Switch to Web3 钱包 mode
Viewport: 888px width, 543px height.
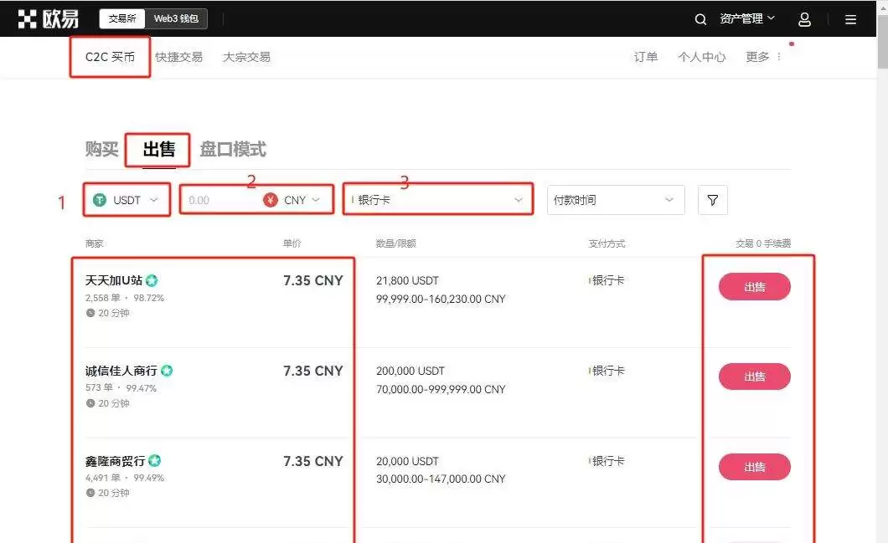click(x=178, y=18)
